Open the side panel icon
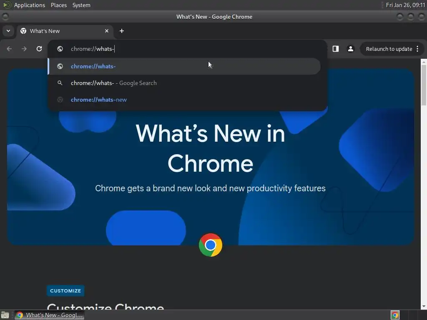 coord(336,49)
